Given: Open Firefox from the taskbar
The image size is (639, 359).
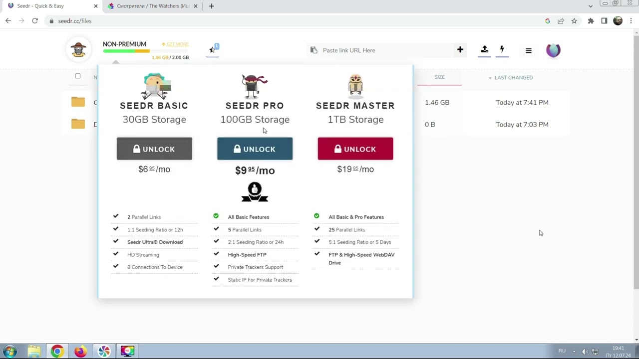Looking at the screenshot, I should coord(80,351).
